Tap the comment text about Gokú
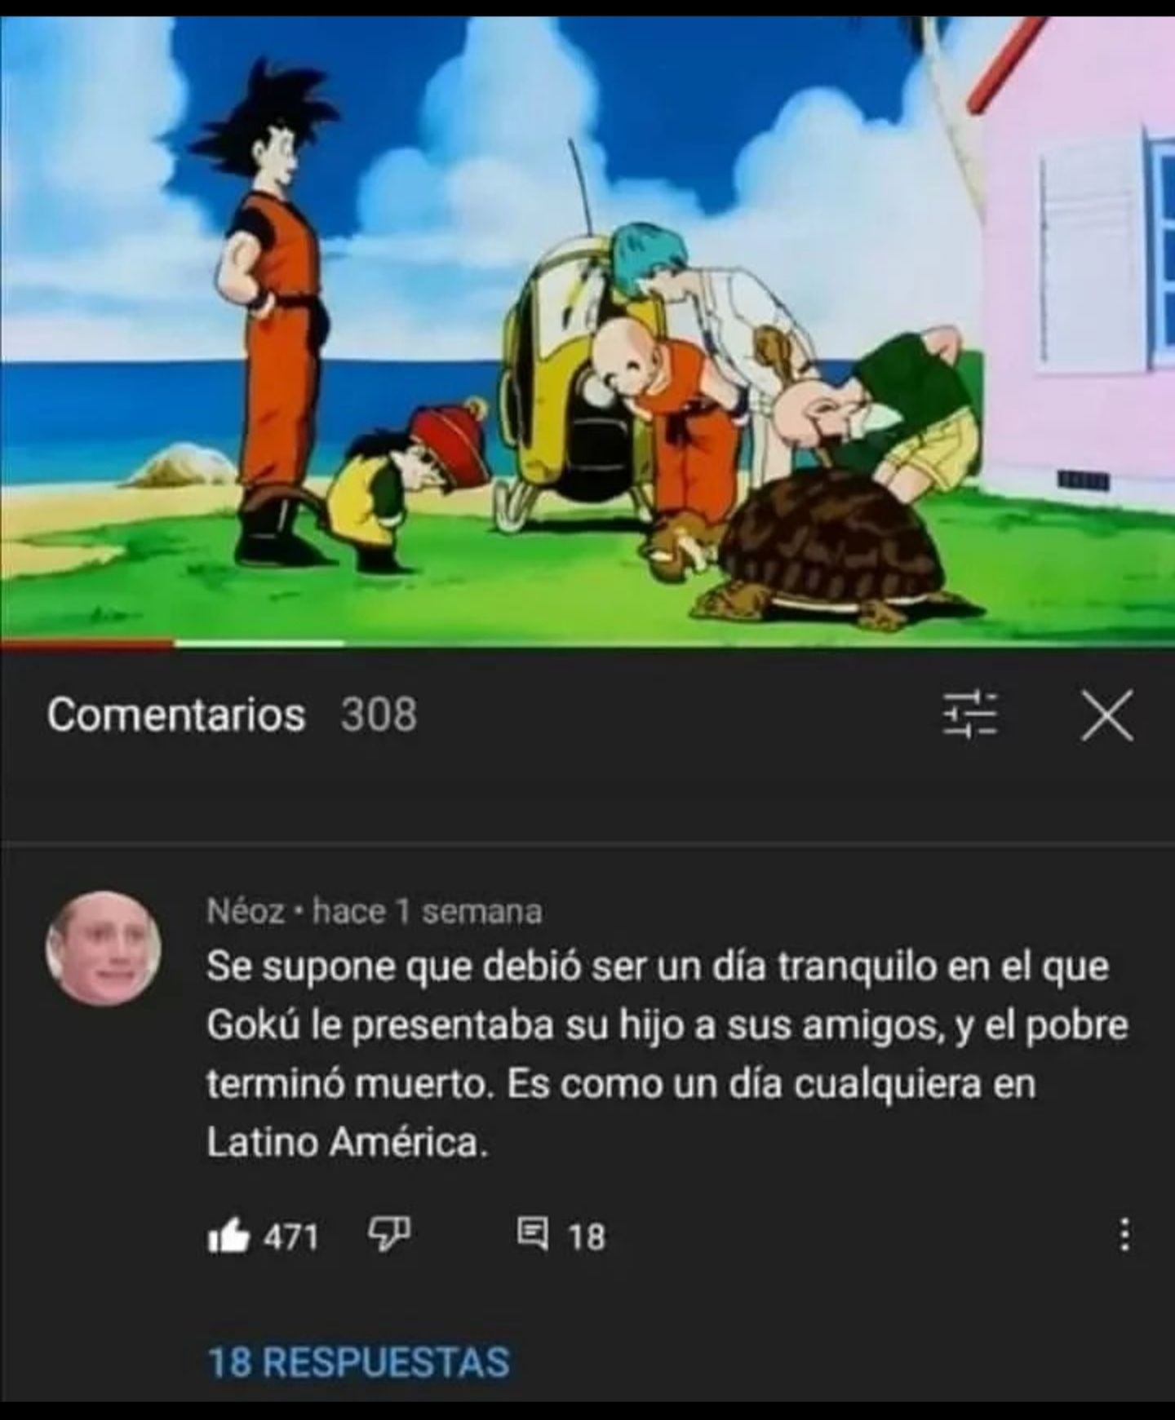This screenshot has height=1420, width=1175. coord(667,1055)
